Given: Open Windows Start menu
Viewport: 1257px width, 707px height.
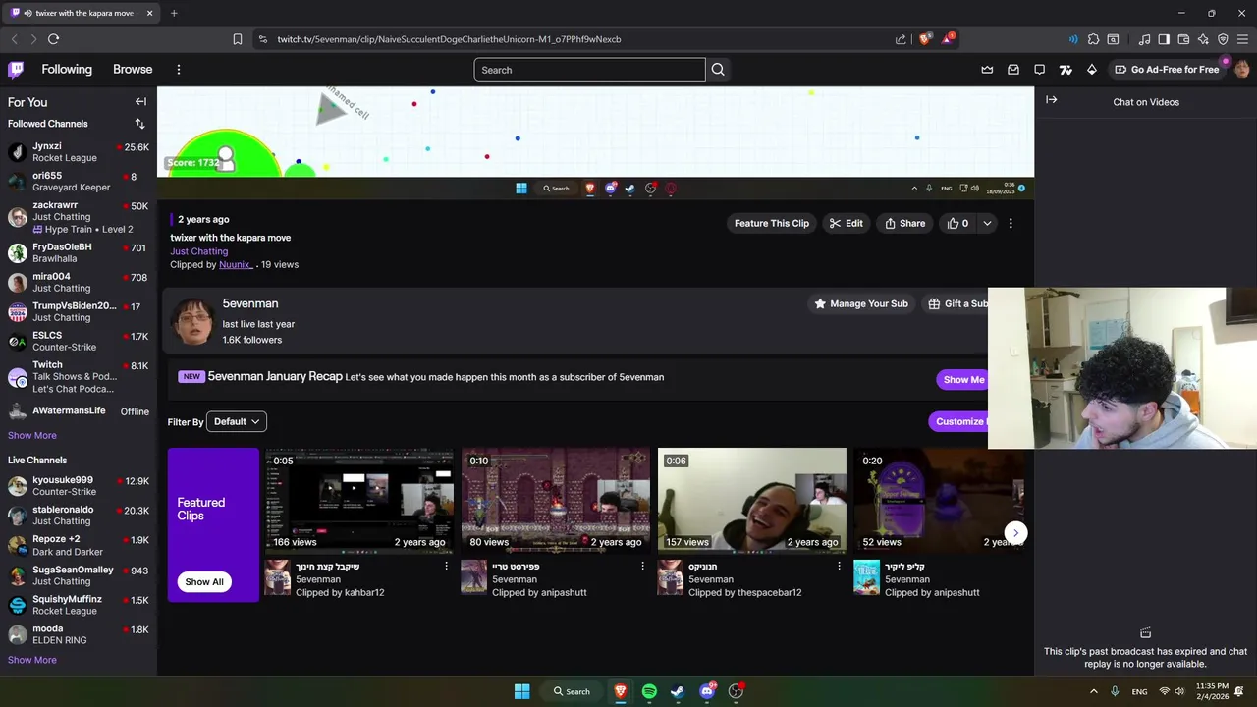Looking at the screenshot, I should tap(522, 691).
